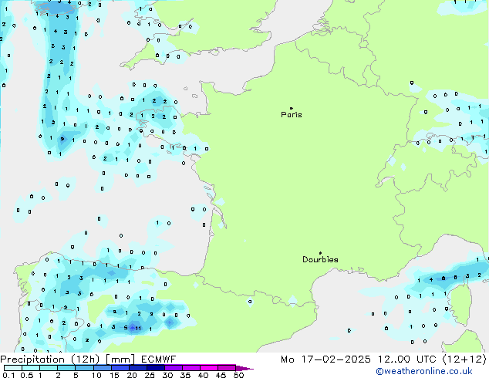Click the Dourbies town label
The width and height of the screenshot is (489, 378).
[x=320, y=259]
